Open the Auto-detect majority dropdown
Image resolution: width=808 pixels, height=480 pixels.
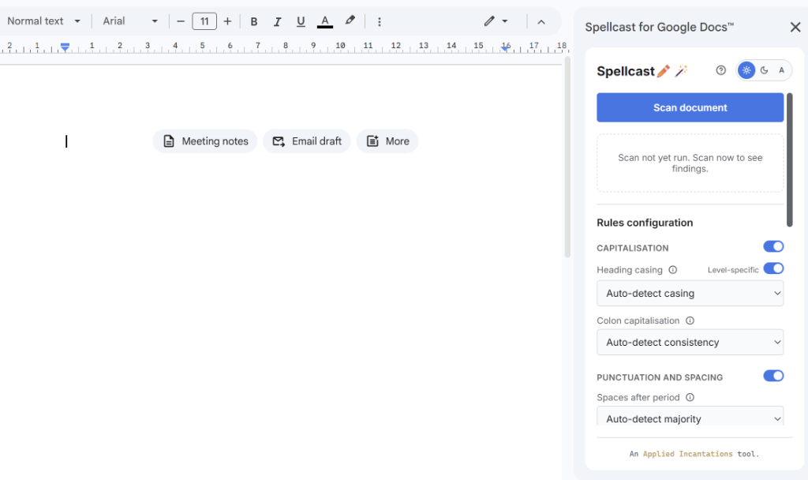tap(690, 416)
